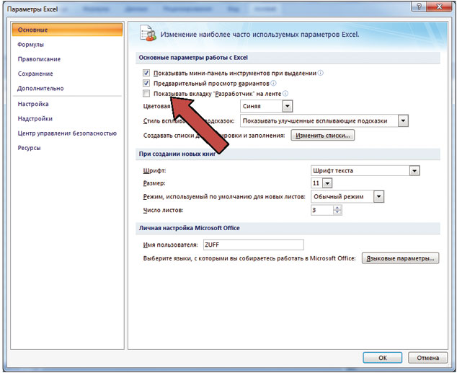Click info icon after Разработчик на ленте
This screenshot has width=457, height=373.
pyautogui.click(x=285, y=94)
